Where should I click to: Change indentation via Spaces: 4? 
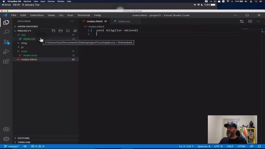click(204, 146)
